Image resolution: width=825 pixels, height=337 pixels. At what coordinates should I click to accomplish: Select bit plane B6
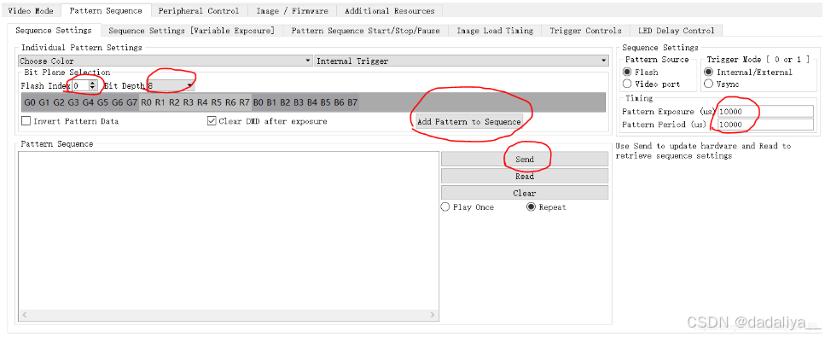(340, 102)
